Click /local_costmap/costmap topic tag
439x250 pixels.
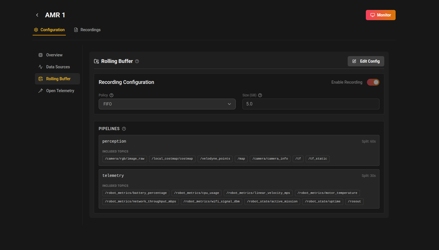(x=172, y=159)
